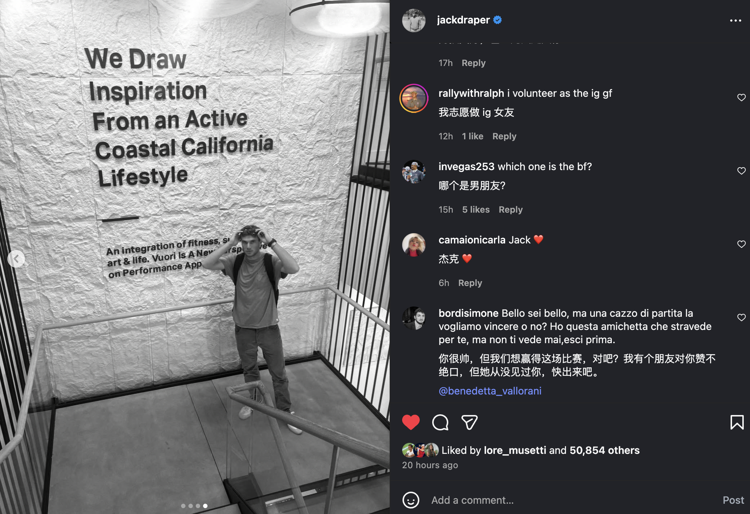750x514 pixels.
Task: Open jackdraper username link
Action: [463, 20]
